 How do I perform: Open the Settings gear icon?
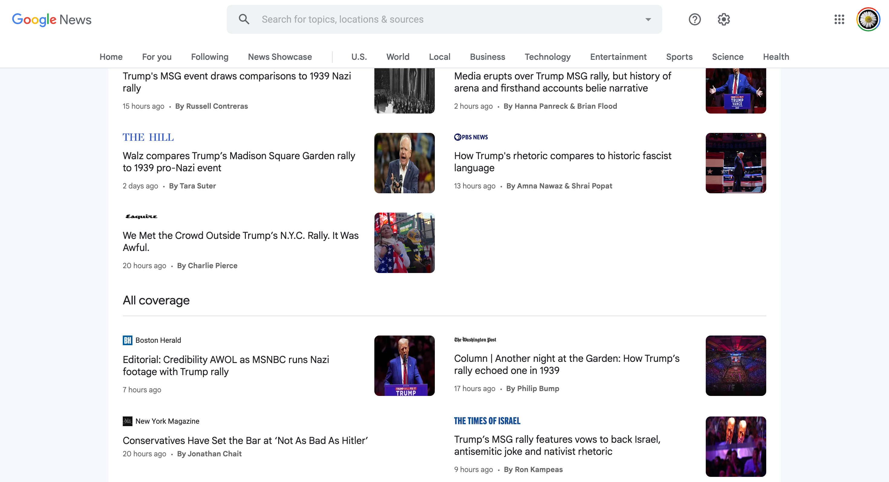pos(724,19)
